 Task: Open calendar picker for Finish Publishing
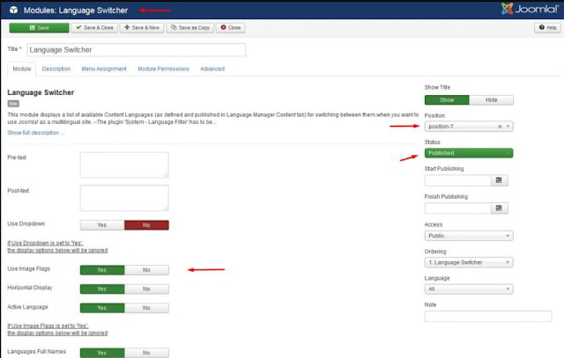coord(499,208)
